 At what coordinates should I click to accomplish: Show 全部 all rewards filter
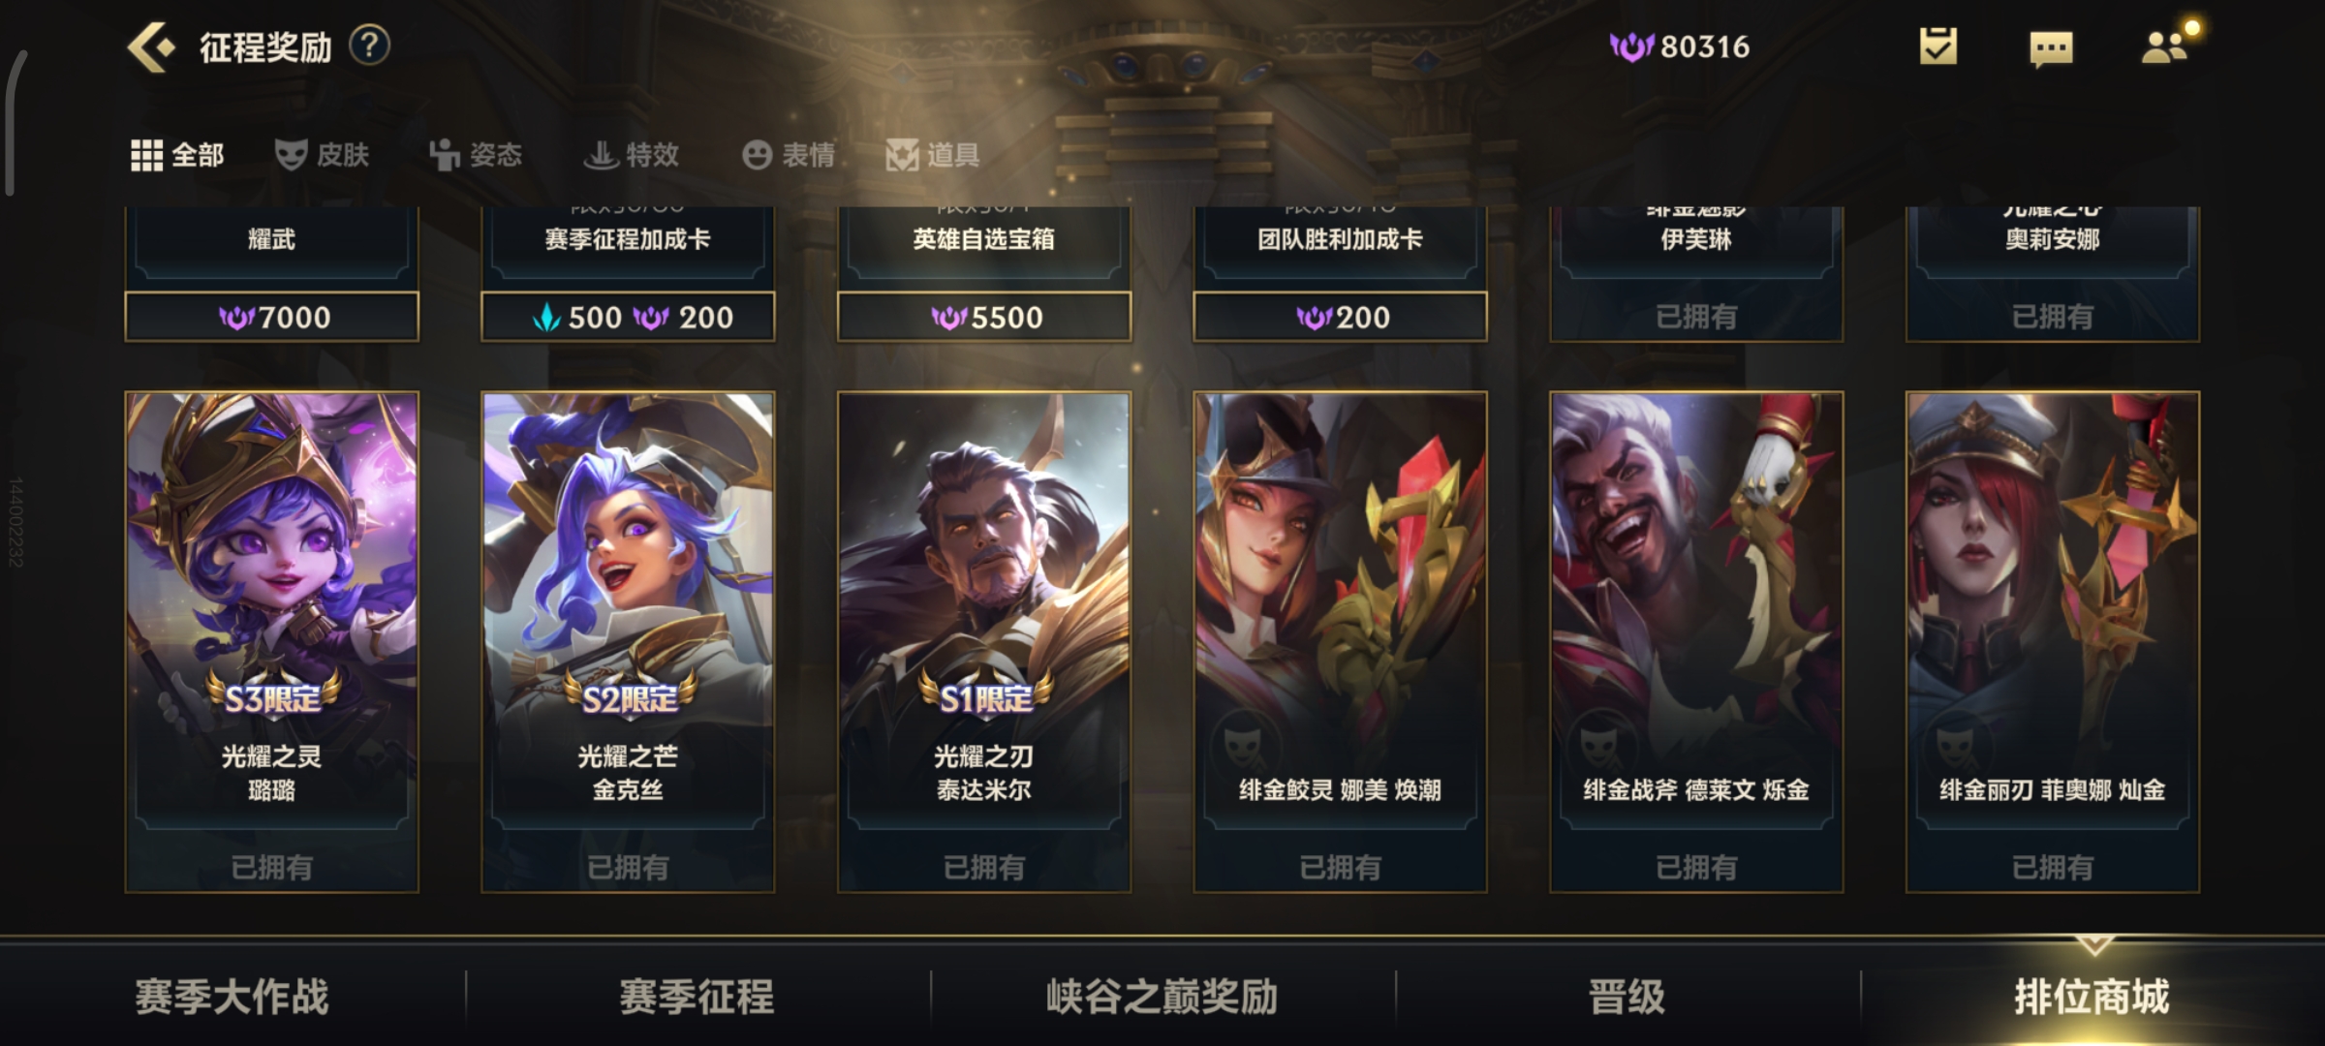tap(177, 154)
